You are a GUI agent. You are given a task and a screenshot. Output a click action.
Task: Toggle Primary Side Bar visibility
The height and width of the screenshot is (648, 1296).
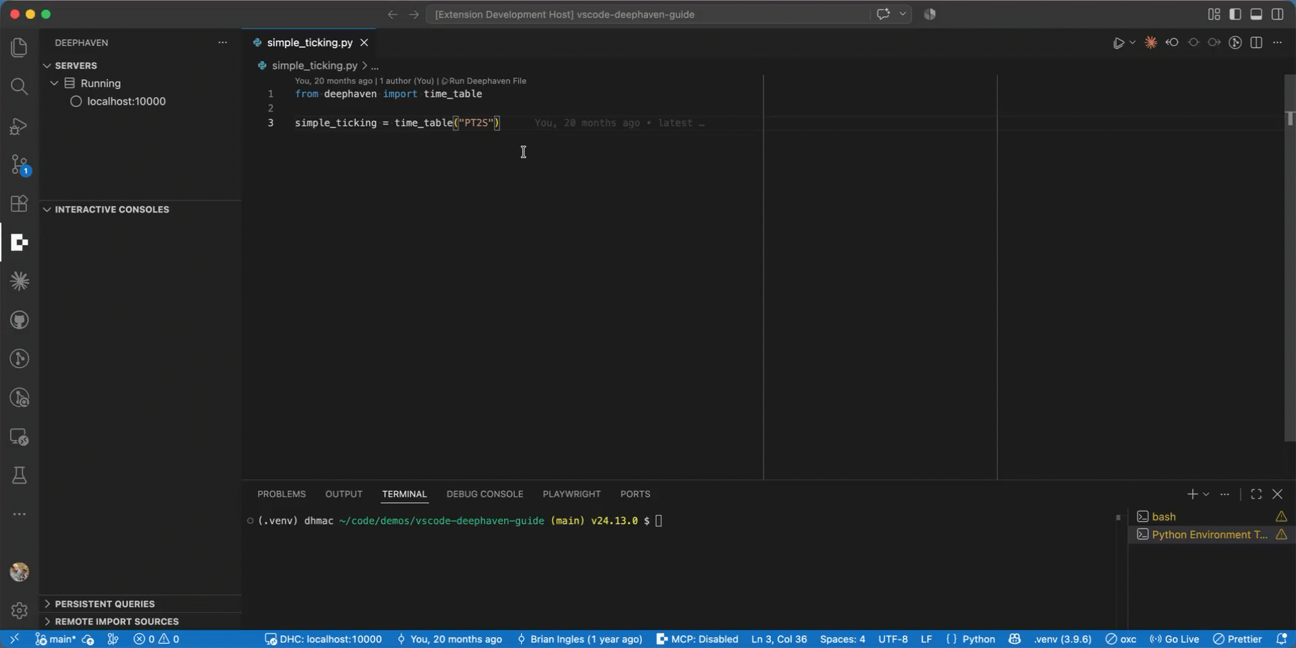(1235, 14)
